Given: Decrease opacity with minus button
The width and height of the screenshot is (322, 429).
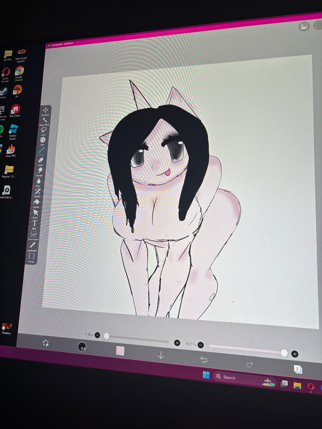Looking at the screenshot, I should pyautogui.click(x=201, y=345).
